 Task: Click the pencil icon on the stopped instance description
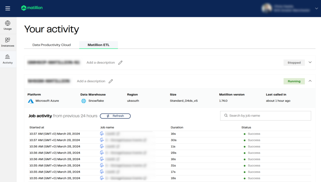[x=120, y=62]
